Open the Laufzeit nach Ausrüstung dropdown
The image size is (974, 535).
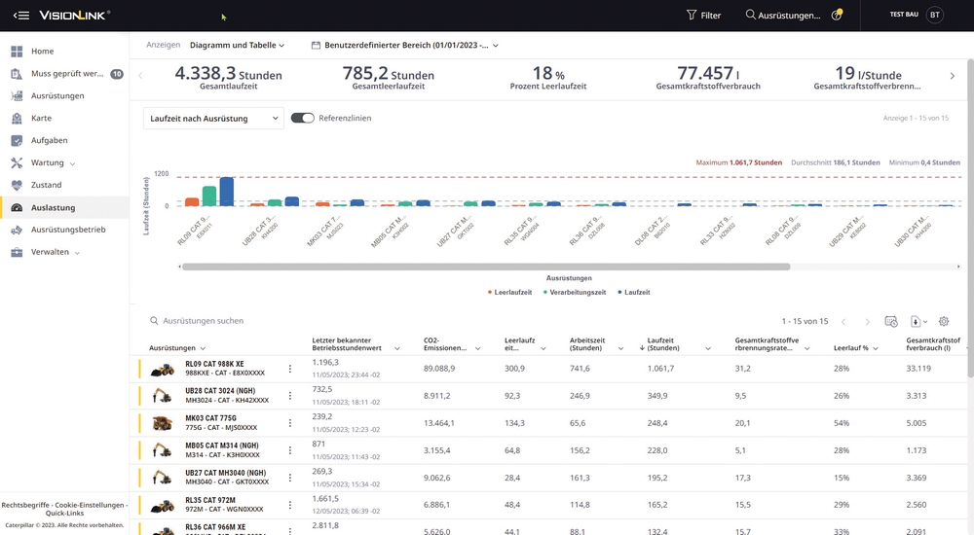click(x=213, y=118)
